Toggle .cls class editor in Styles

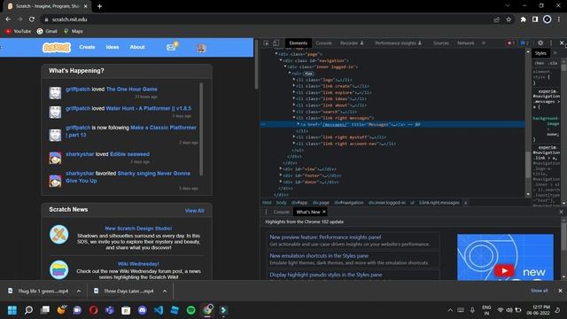tap(552, 63)
